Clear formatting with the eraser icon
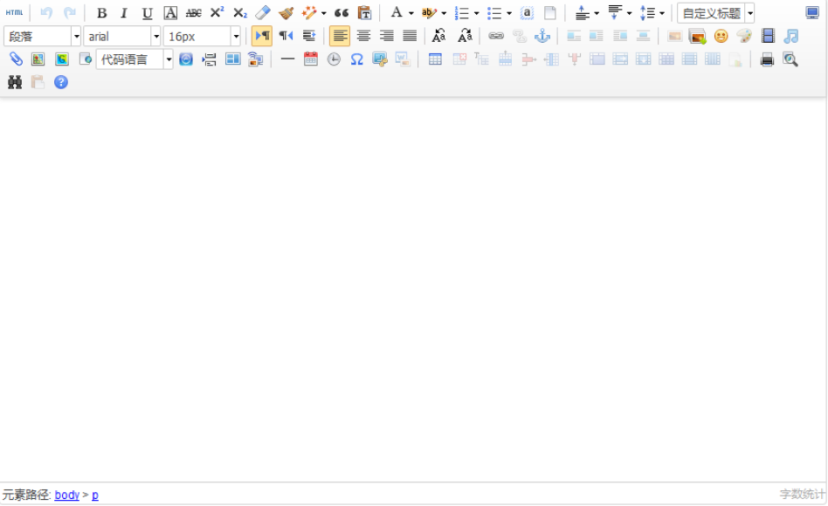This screenshot has height=506, width=828. (262, 13)
